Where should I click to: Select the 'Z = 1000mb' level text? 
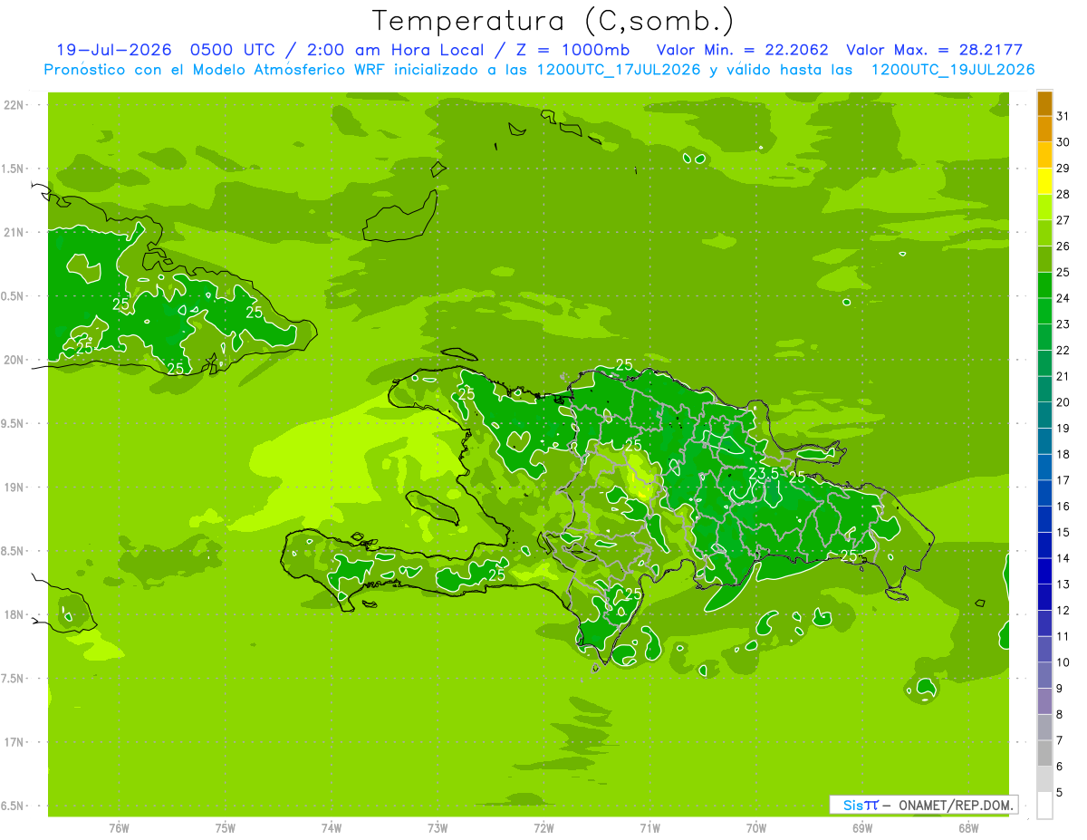coord(573,50)
